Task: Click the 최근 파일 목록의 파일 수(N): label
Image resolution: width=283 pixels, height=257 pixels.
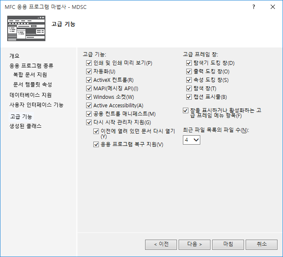Action: [216, 130]
